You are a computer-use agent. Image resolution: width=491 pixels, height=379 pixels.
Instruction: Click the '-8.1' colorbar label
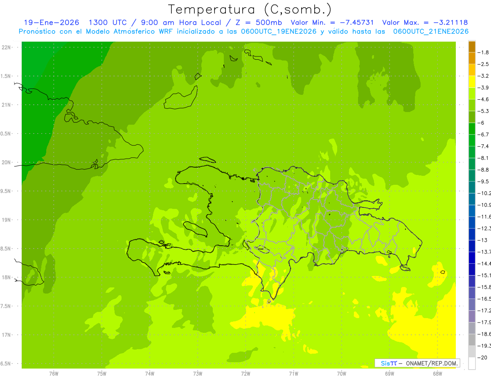pos(483,158)
